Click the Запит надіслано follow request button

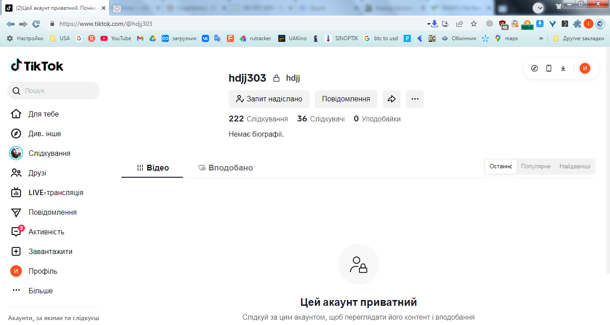coord(269,99)
